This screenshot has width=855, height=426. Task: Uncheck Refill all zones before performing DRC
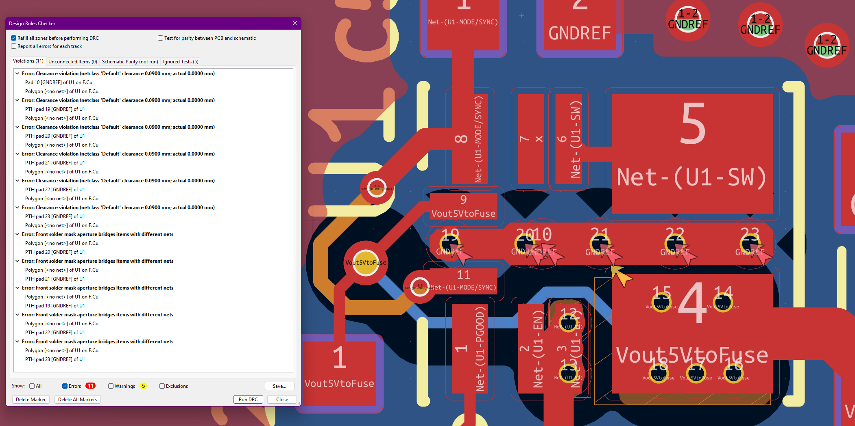14,38
